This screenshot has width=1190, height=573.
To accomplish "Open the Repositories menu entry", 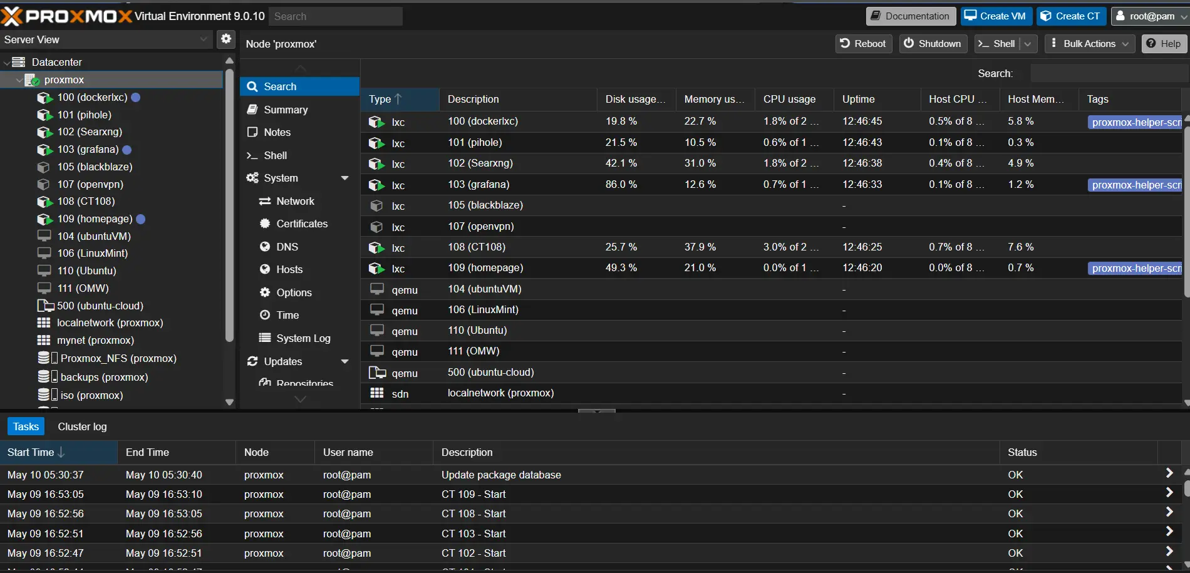I will (x=299, y=383).
